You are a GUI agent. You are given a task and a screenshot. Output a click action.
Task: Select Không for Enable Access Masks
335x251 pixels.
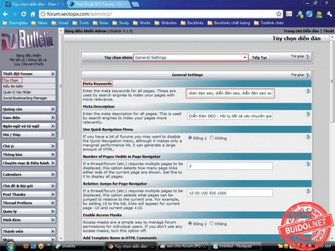tap(212, 224)
